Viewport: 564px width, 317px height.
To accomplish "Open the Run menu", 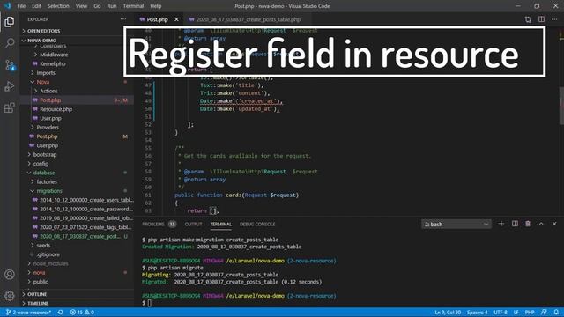I will coord(112,6).
